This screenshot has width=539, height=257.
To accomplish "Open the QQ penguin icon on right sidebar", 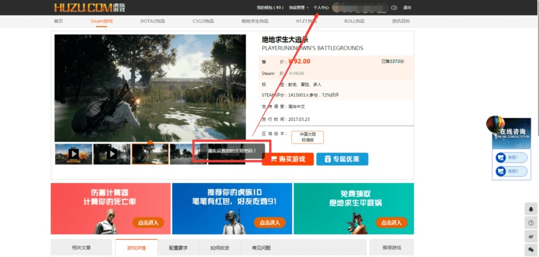I will (x=531, y=209).
